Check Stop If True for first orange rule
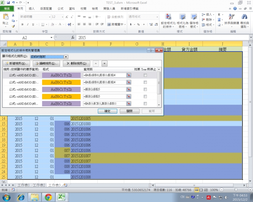This screenshot has width=253, height=202. (145, 82)
